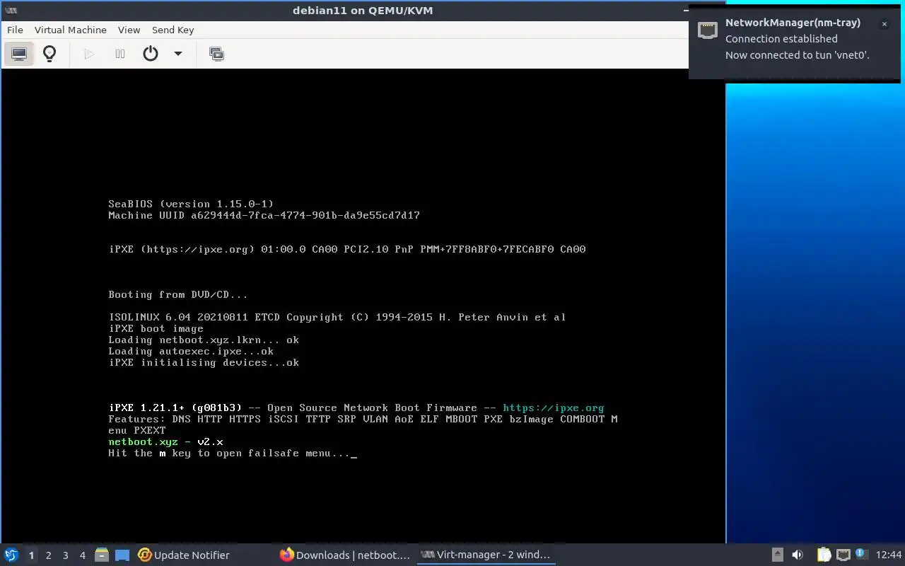Click the removable media tray icon
Screen dimensions: 905x566
click(x=777, y=555)
